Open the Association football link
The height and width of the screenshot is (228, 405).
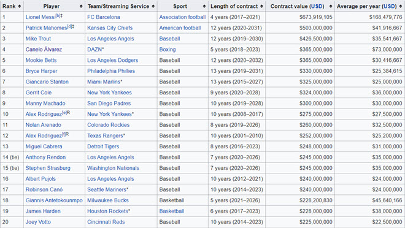[x=182, y=17]
